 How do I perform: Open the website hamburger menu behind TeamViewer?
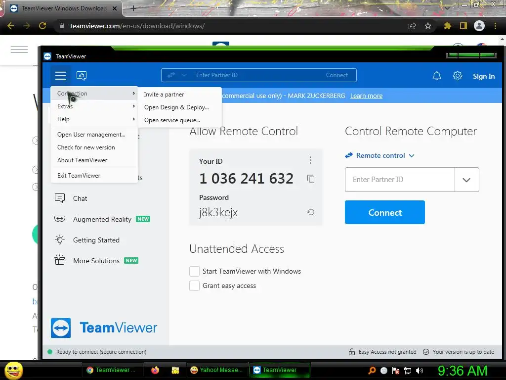point(19,50)
